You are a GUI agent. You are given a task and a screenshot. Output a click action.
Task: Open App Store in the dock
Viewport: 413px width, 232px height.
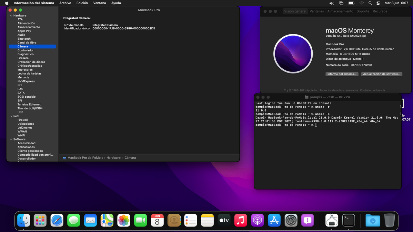(x=274, y=220)
